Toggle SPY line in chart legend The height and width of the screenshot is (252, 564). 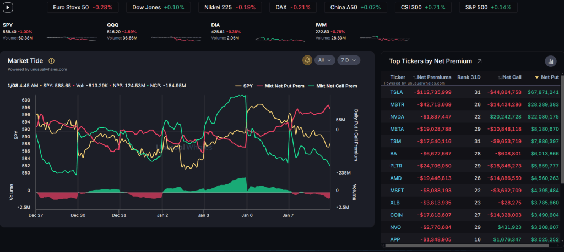(243, 86)
